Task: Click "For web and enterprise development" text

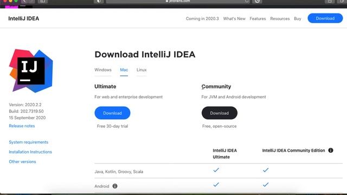Action: pos(128,97)
